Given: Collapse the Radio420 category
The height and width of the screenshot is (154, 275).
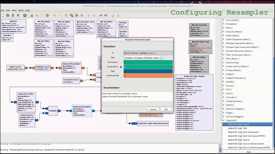Looking at the screenshot, I should coord(223,120).
